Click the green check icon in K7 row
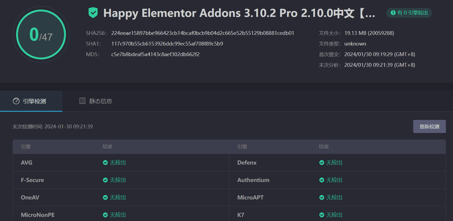 click(x=322, y=215)
